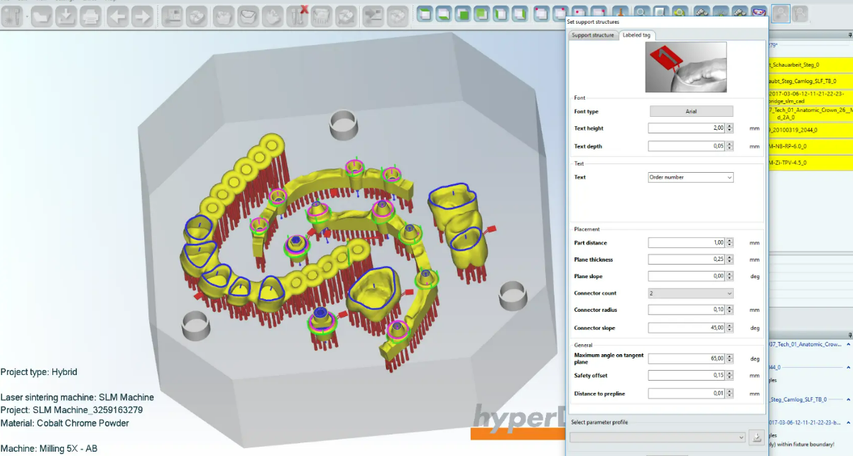This screenshot has width=853, height=456.
Task: Click the pin icon at top right panel
Action: (849, 35)
